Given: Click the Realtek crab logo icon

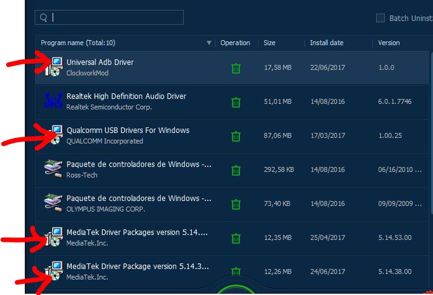Looking at the screenshot, I should click(53, 101).
